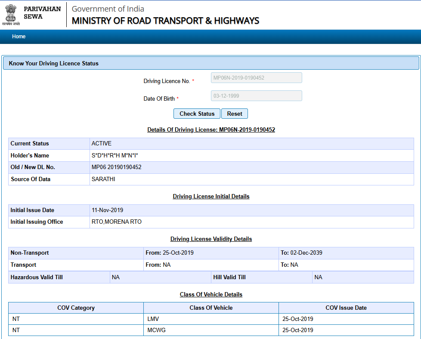The height and width of the screenshot is (339, 421).
Task: Focus the Driving Licence No. field
Action: point(256,78)
